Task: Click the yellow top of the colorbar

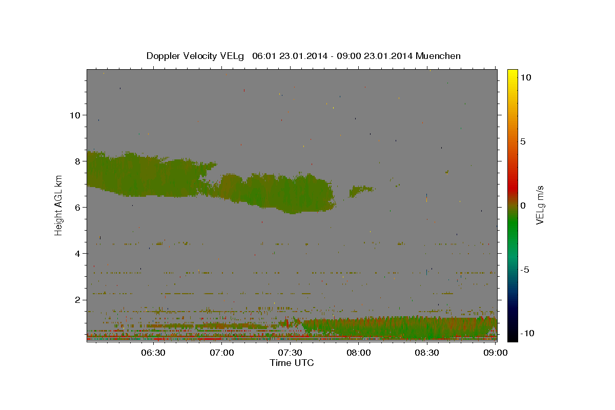Action: (x=512, y=73)
